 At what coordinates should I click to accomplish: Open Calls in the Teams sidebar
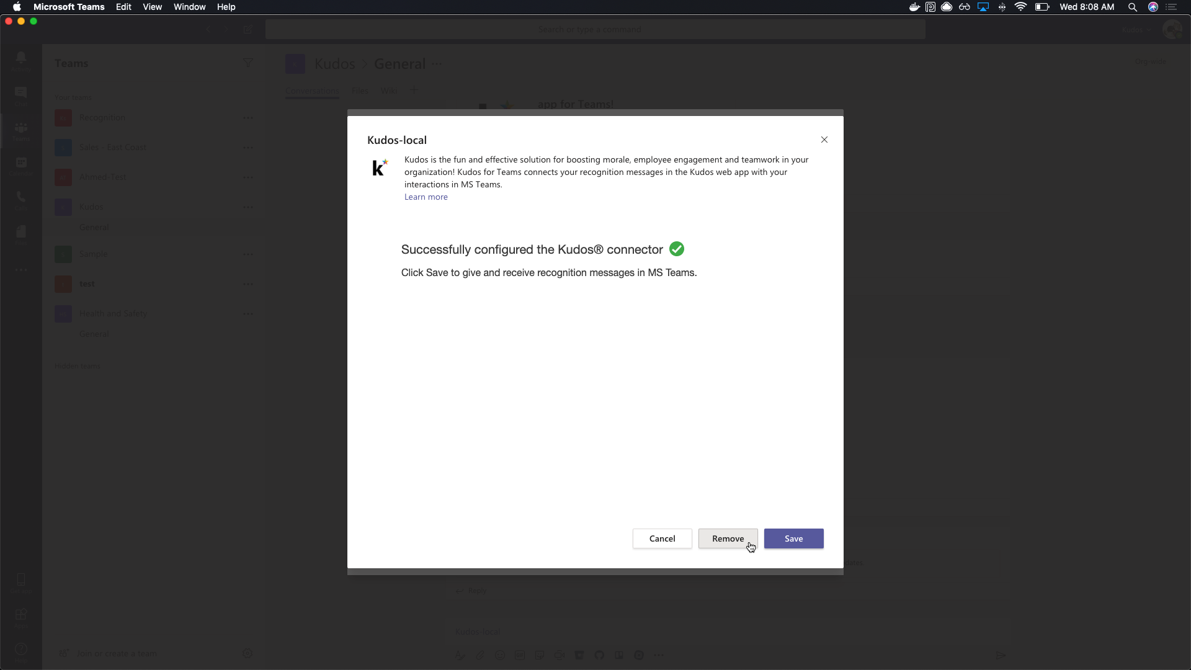point(21,200)
